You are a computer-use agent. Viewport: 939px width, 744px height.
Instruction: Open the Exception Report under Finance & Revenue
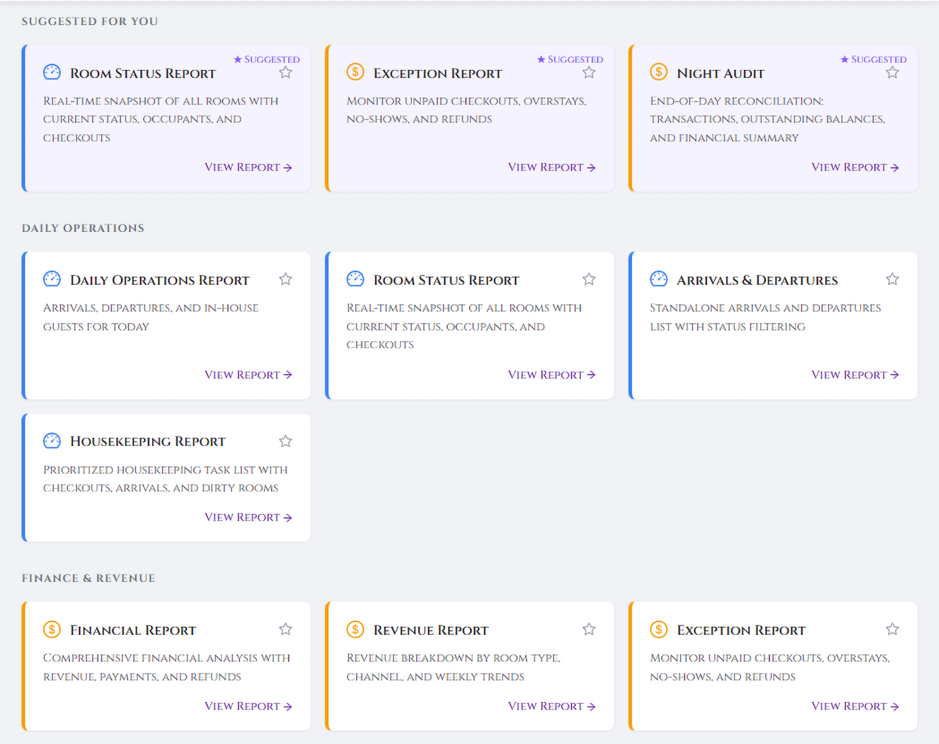coord(854,706)
